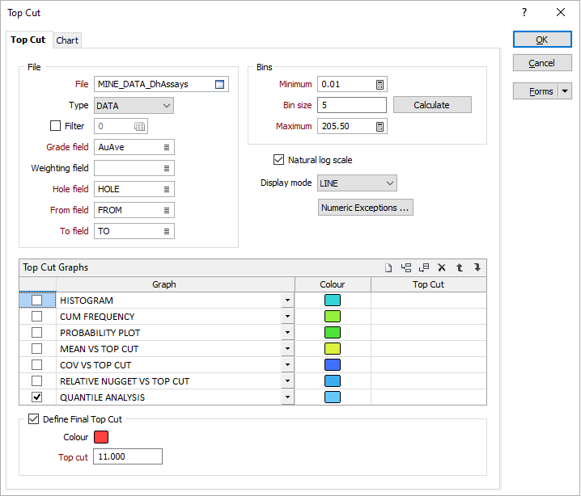
Task: Open calculator icon beside Minimum value
Action: click(379, 84)
